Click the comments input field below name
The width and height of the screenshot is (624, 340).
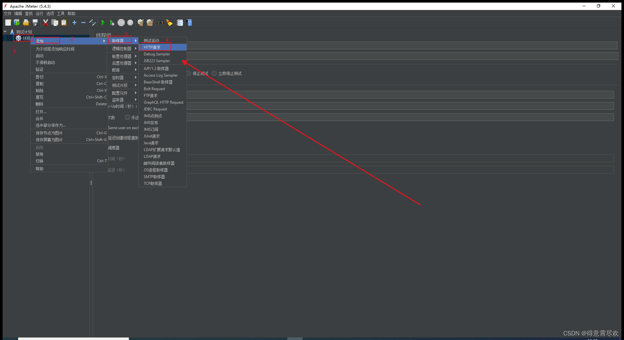tap(402, 56)
